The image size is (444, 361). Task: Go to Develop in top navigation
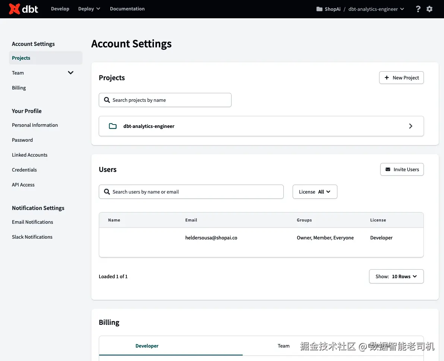60,9
